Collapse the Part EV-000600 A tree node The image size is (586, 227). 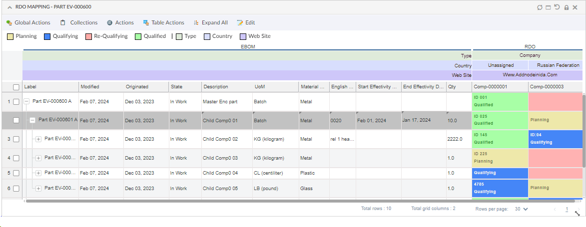click(x=26, y=101)
